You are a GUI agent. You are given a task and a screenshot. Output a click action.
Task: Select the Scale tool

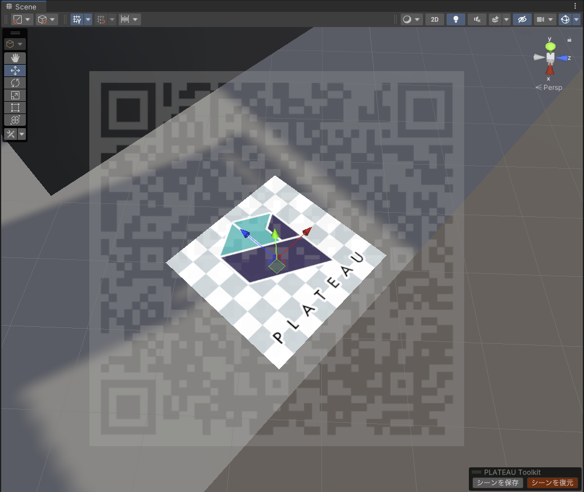(x=15, y=95)
